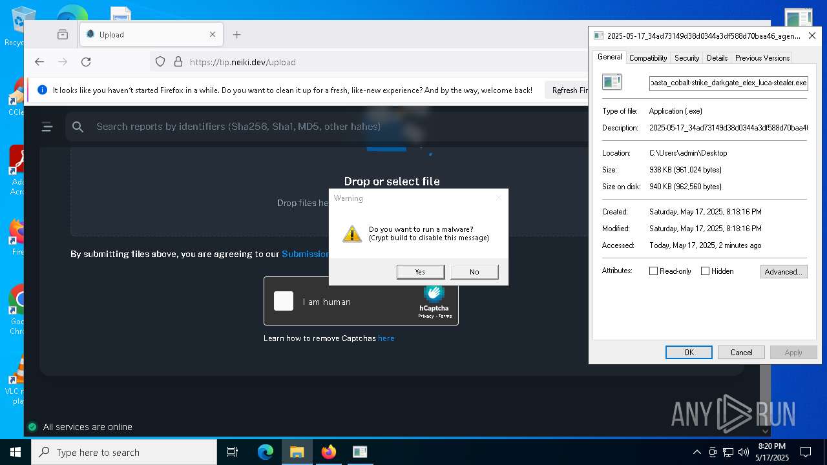Click No in the Warning dialog
The width and height of the screenshot is (827, 465).
[x=474, y=272]
